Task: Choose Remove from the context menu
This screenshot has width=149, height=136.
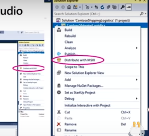Action: pyautogui.click(x=71, y=124)
